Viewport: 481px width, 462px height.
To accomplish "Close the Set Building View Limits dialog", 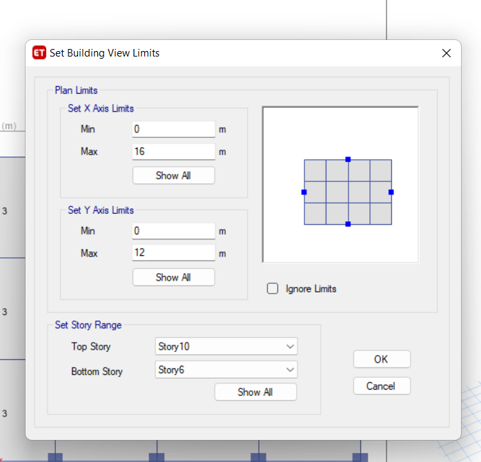I will 446,53.
